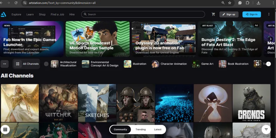Switch feed to Trending
Screen dimensions: 276x138
[x=140, y=129]
